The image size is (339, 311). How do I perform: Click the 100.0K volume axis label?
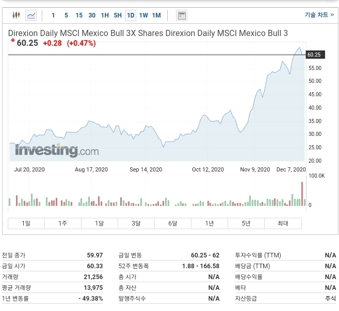point(316,176)
